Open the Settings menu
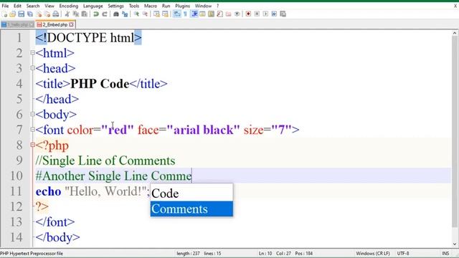Viewport: 459px width, 258px height. [115, 6]
